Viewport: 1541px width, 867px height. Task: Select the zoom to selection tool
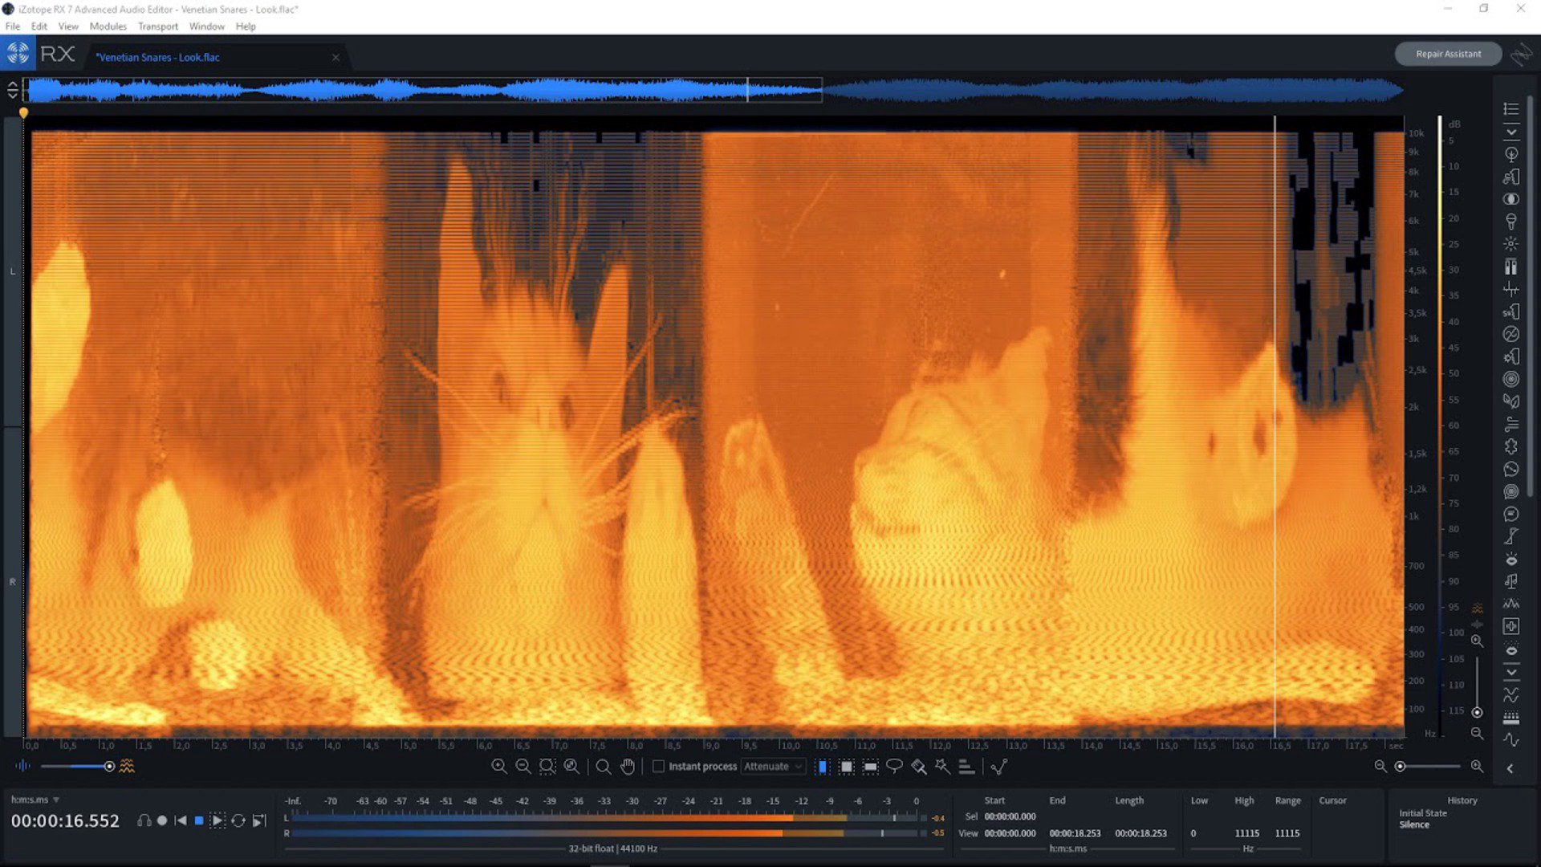(547, 767)
